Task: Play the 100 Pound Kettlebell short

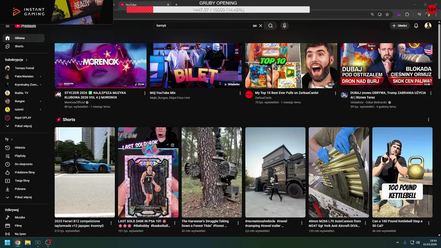Action: coord(402,172)
